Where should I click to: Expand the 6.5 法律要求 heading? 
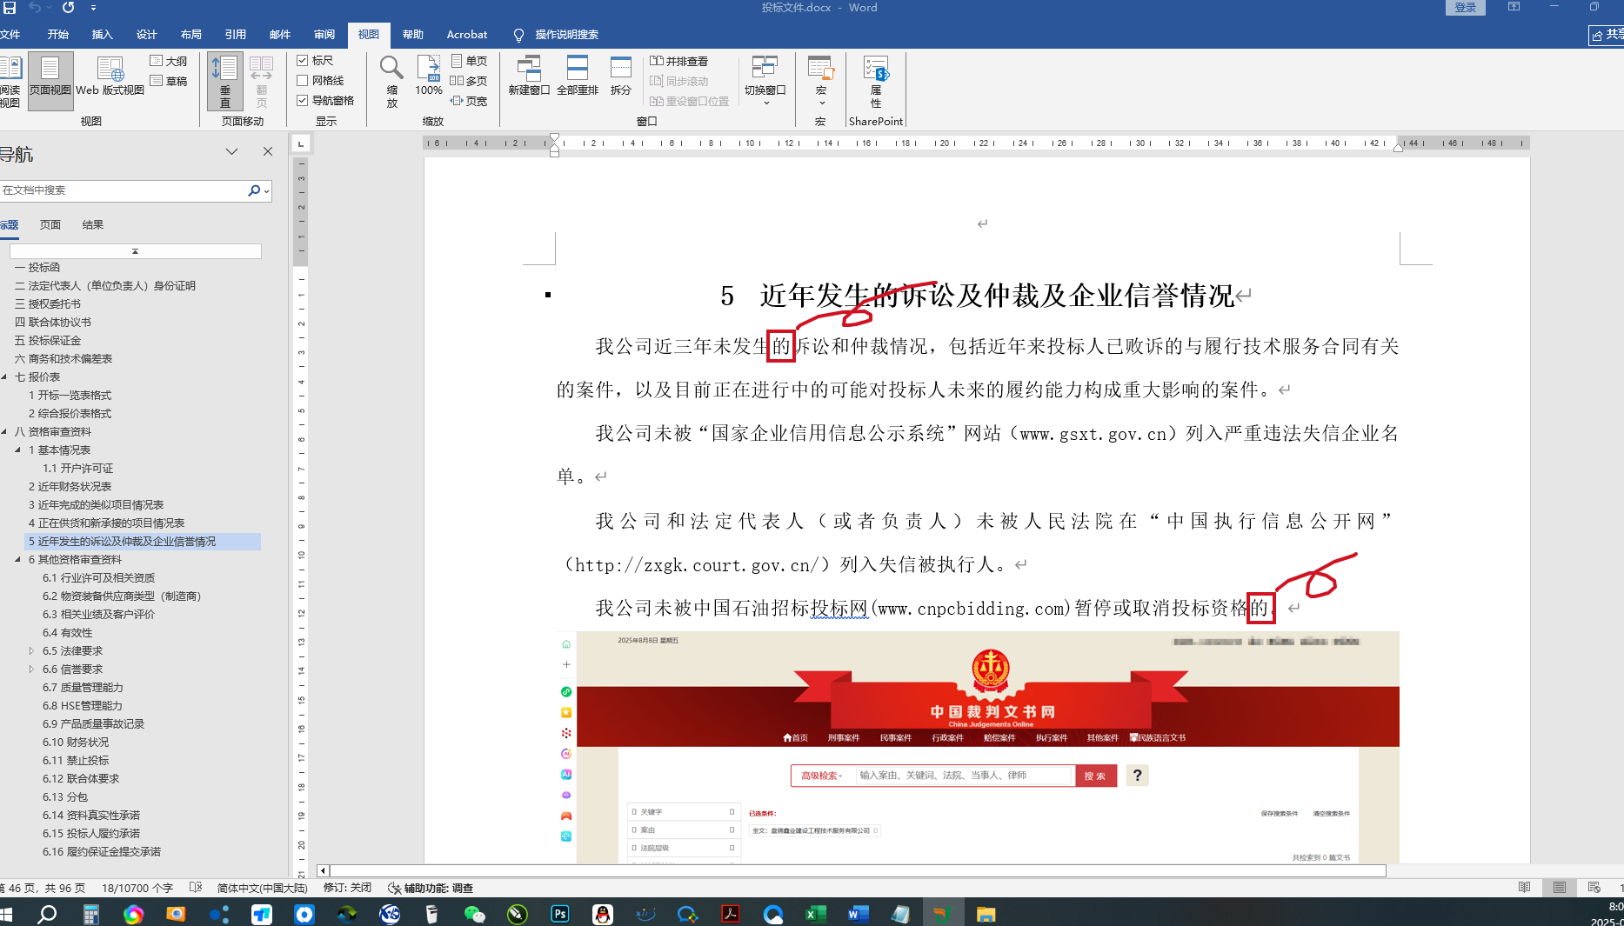tap(32, 650)
